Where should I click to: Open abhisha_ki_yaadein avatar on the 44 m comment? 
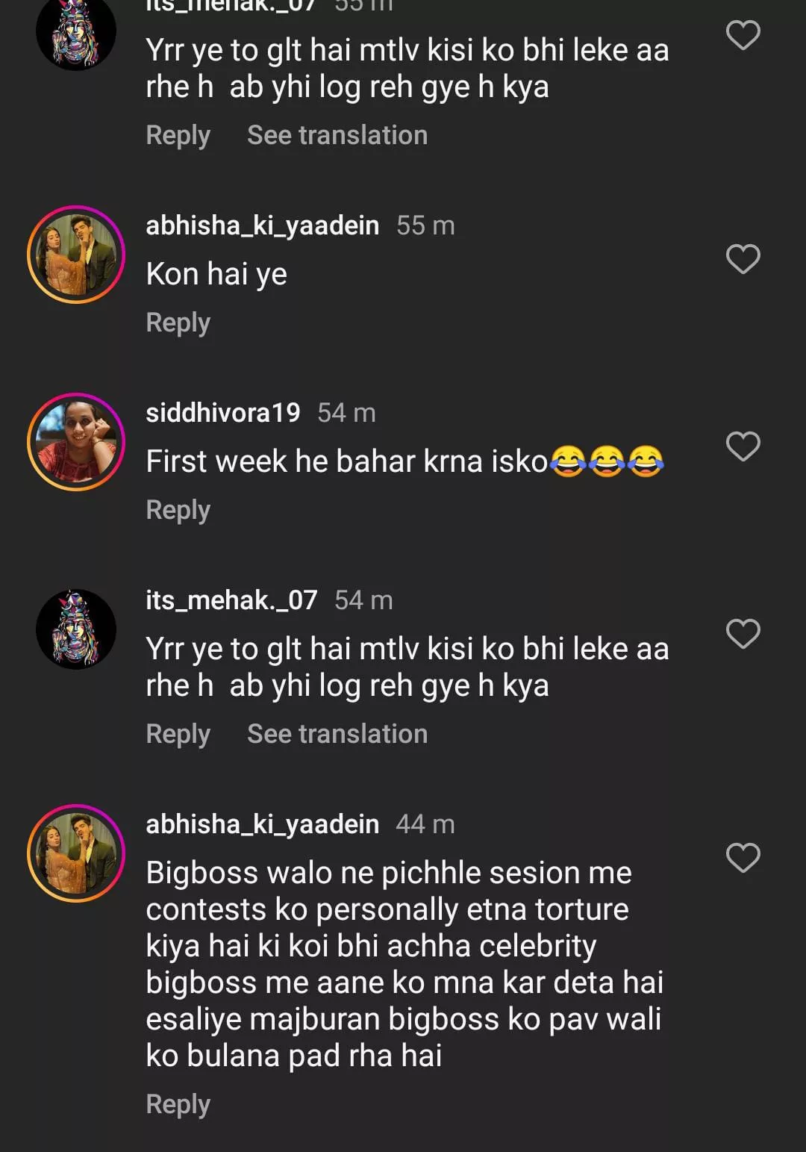click(76, 853)
